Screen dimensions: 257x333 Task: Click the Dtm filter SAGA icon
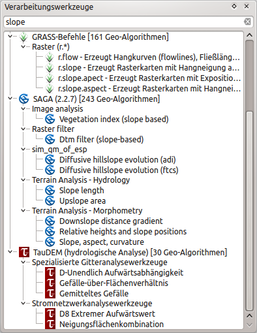[x=50, y=139]
